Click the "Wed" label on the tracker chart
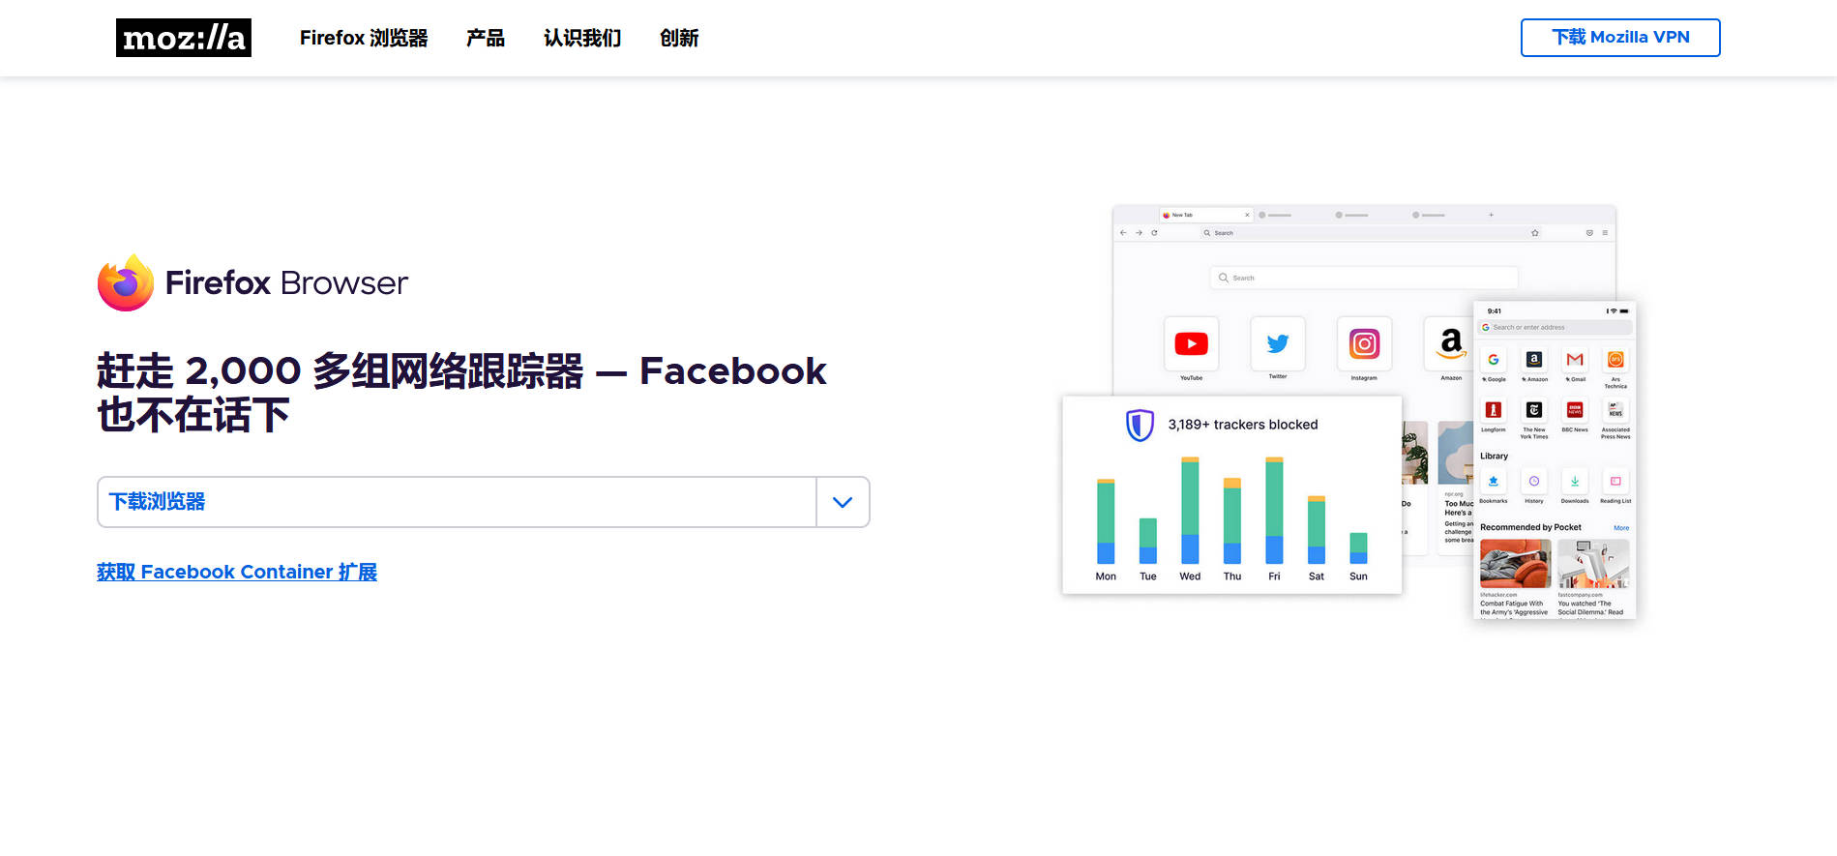 tap(1190, 576)
